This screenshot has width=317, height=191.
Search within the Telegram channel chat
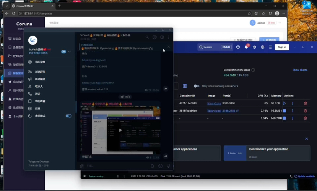[x=147, y=37]
